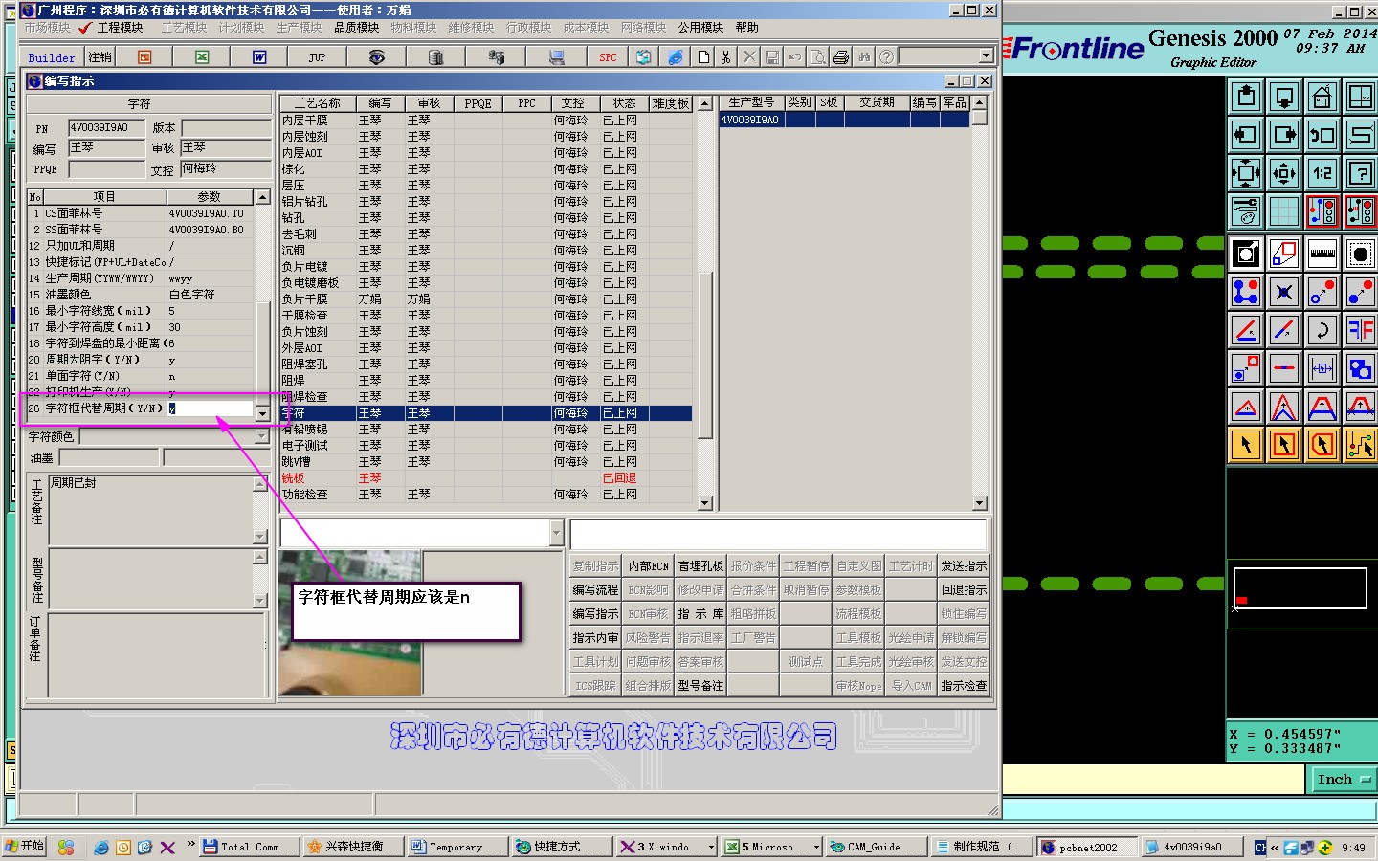Click the Genesis grid icon
This screenshot has width=1378, height=861.
point(1284,211)
